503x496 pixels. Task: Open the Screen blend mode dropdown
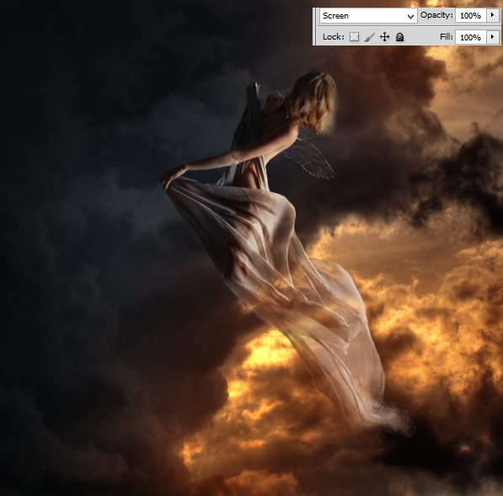pos(368,16)
